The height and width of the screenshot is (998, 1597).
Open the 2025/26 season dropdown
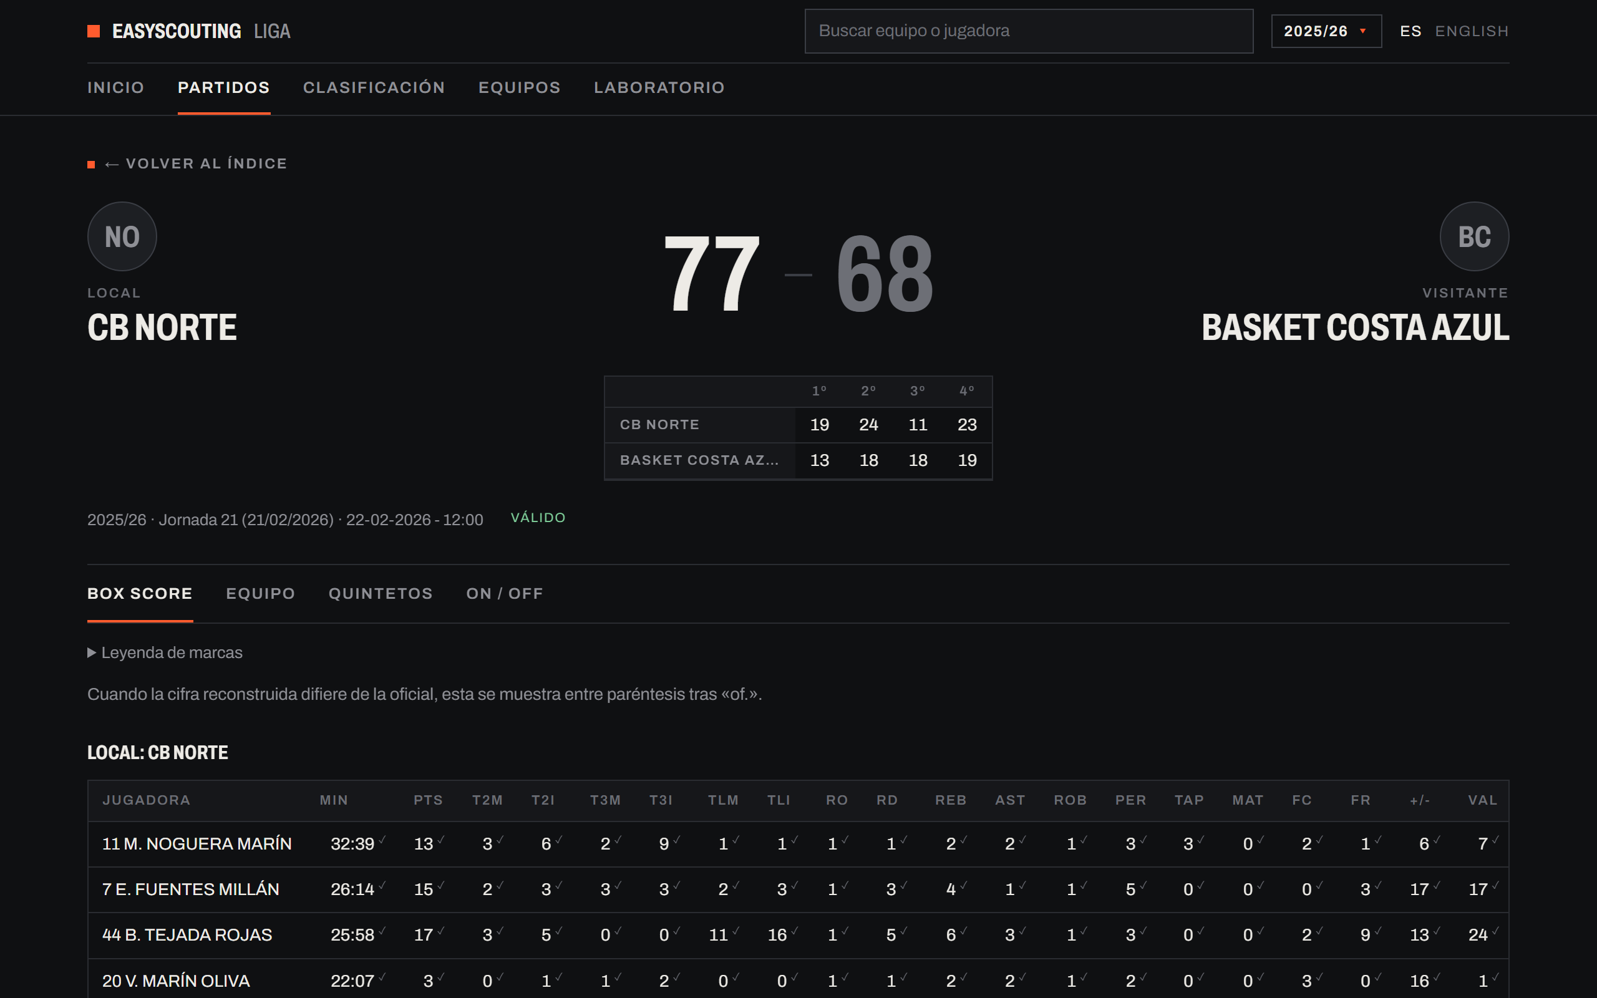[1326, 31]
